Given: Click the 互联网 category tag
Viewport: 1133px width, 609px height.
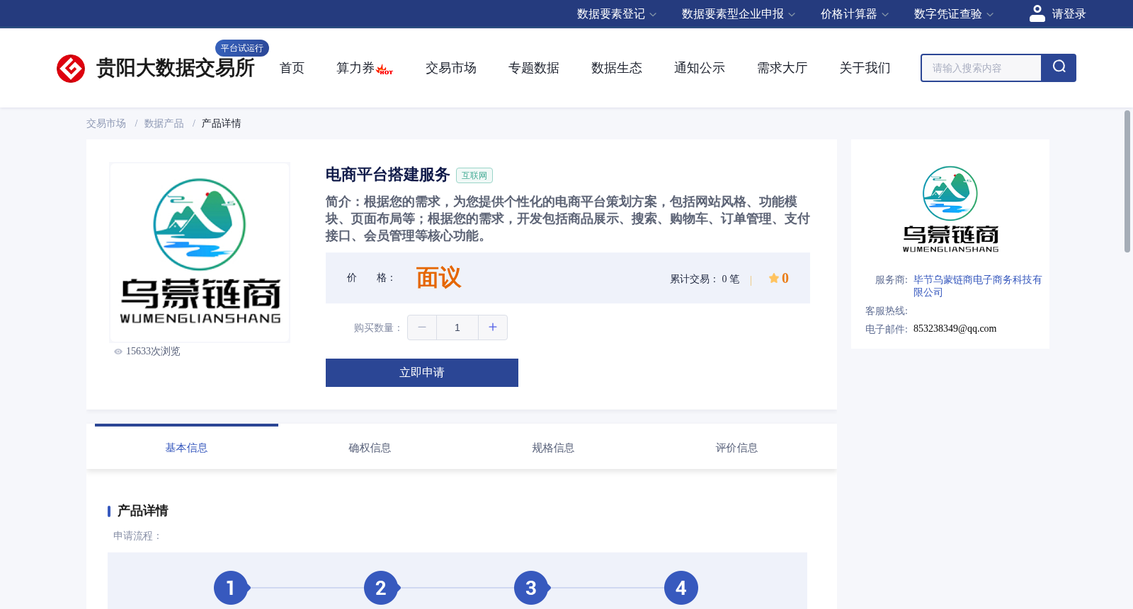Looking at the screenshot, I should [x=474, y=175].
